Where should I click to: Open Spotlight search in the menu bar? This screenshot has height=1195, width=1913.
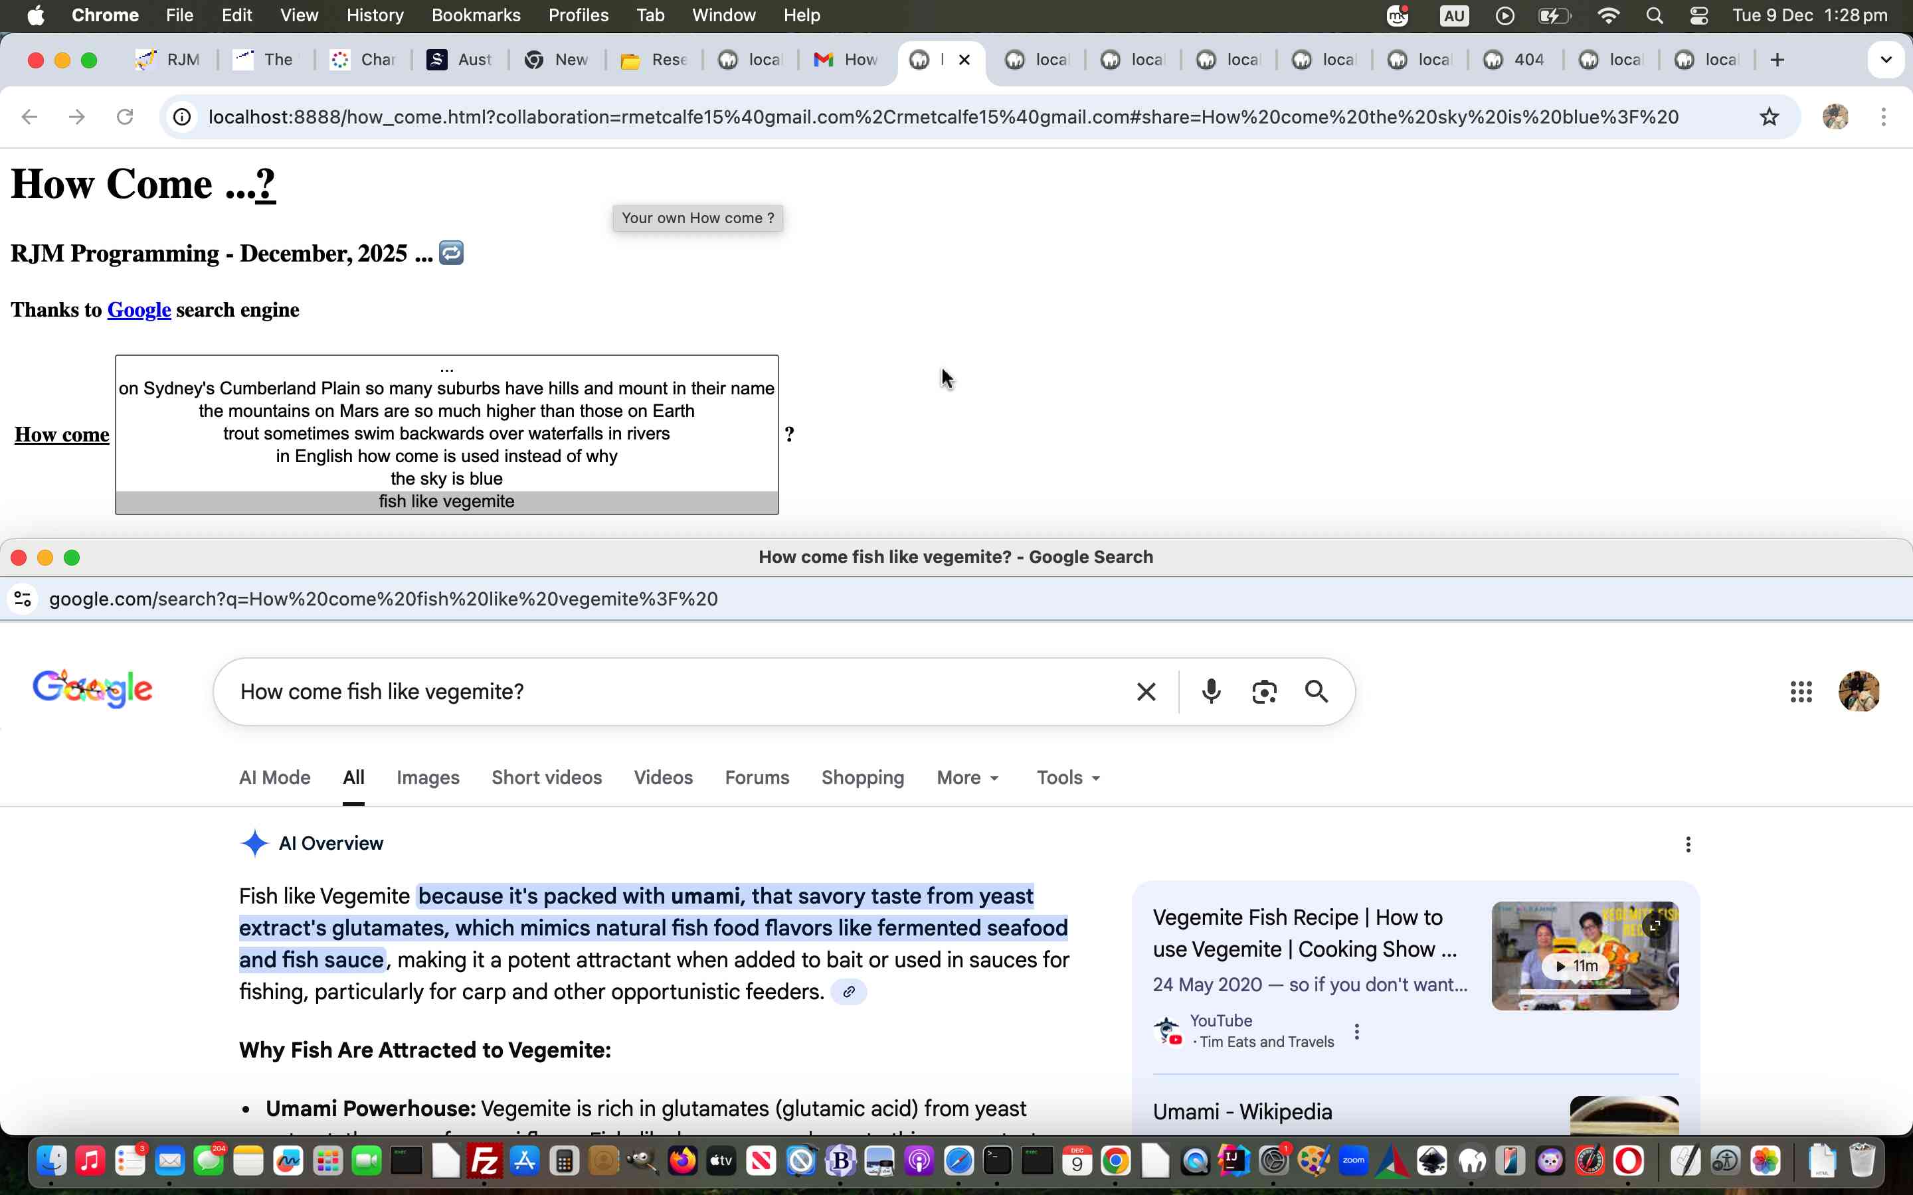click(x=1656, y=15)
